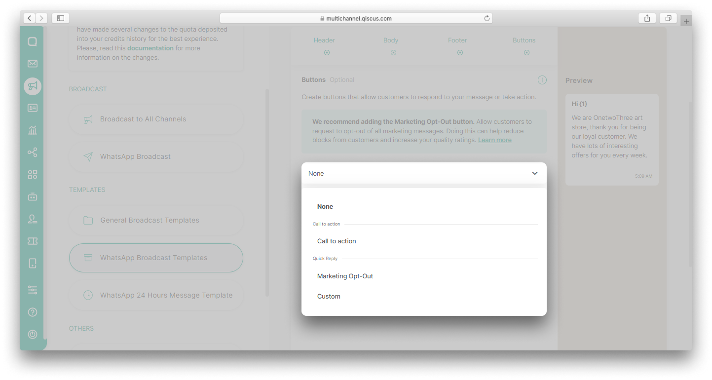712x380 pixels.
Task: Open WhatsApp Broadcast menu item
Action: tap(156, 156)
